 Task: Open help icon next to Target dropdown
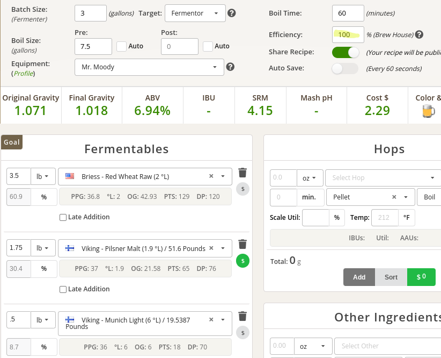pyautogui.click(x=232, y=13)
